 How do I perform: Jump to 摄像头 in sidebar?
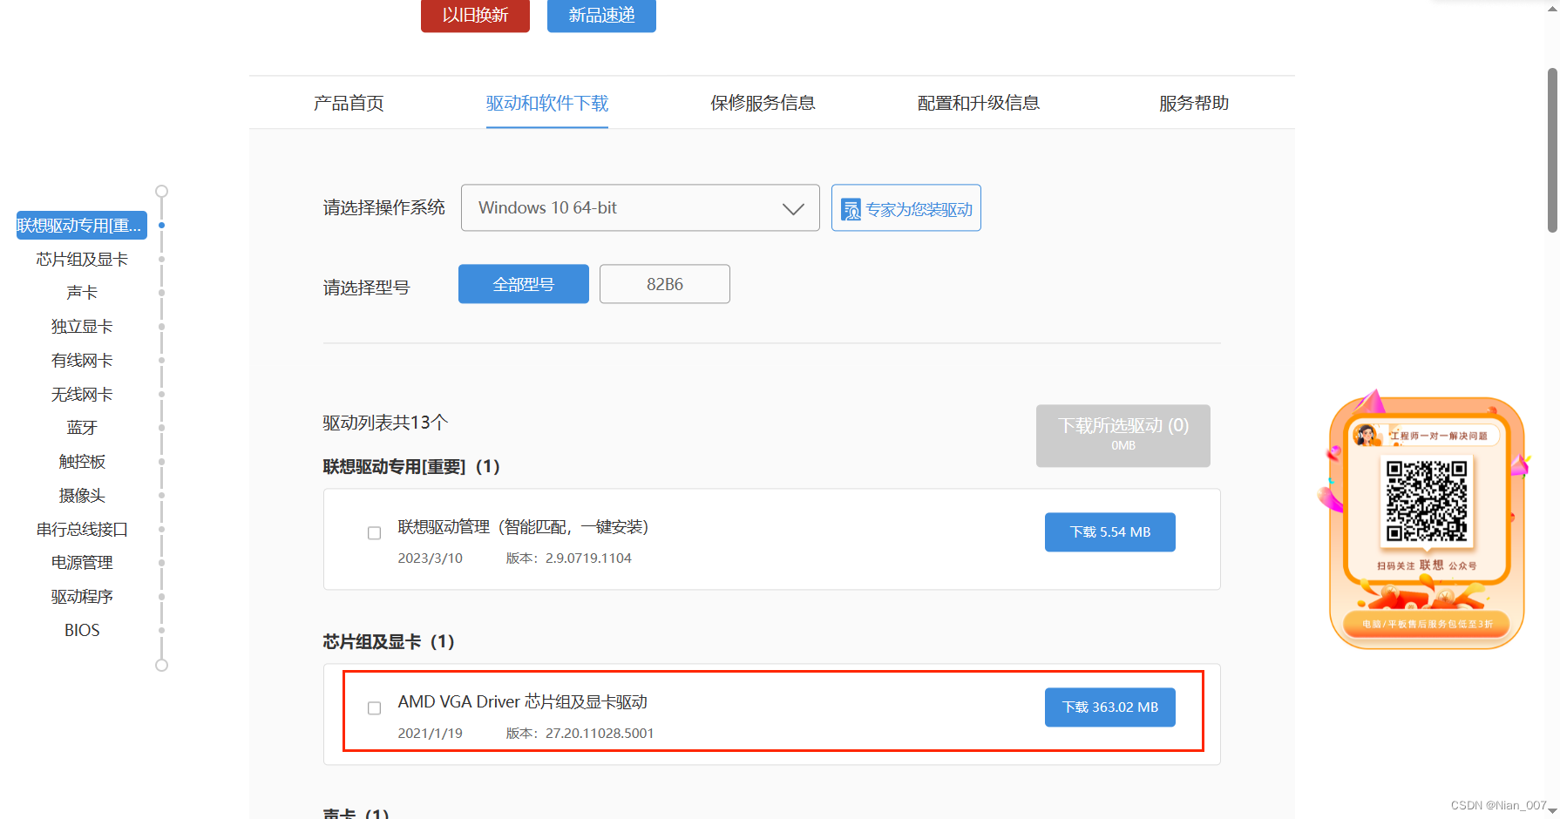pyautogui.click(x=82, y=496)
